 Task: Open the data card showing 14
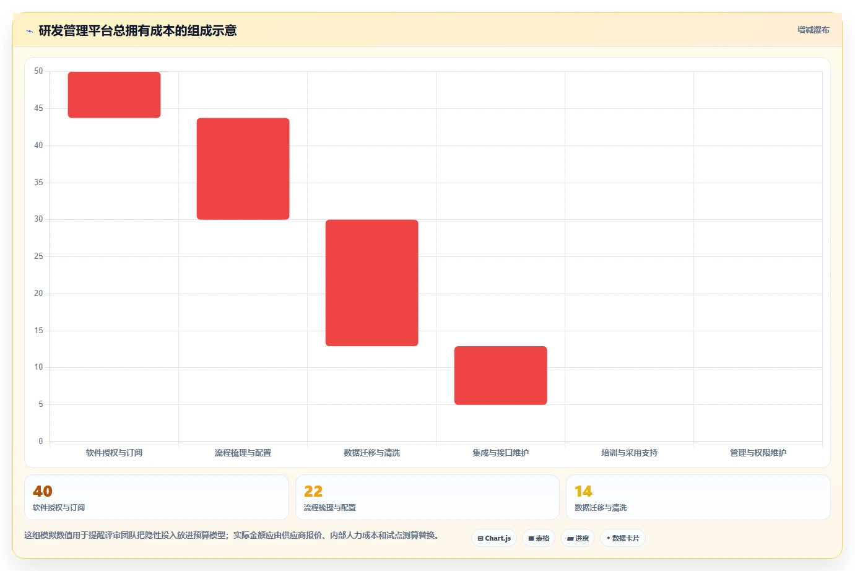pos(698,497)
